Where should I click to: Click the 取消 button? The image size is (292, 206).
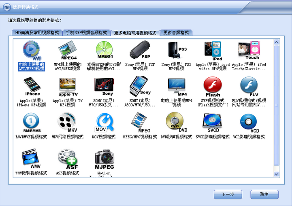pyautogui.click(x=264, y=194)
